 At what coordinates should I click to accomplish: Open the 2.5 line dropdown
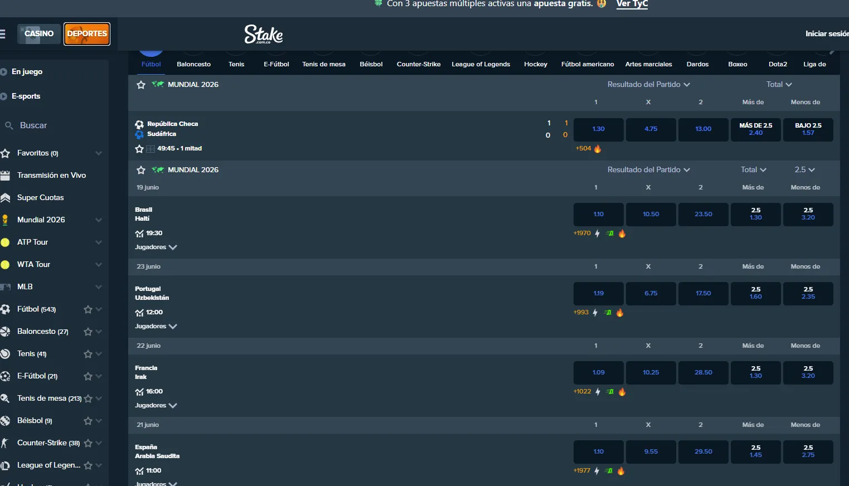coord(805,170)
